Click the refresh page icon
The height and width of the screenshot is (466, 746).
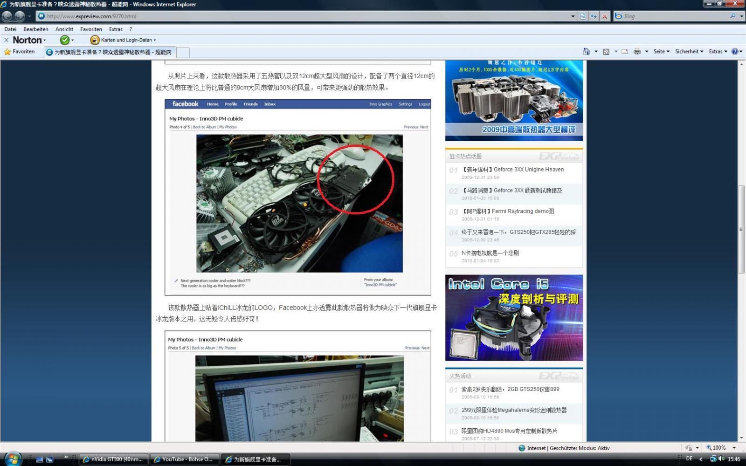pyautogui.click(x=594, y=16)
